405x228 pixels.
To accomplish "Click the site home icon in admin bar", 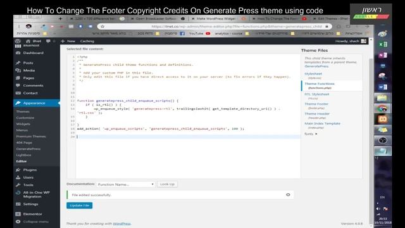I will [28, 41].
